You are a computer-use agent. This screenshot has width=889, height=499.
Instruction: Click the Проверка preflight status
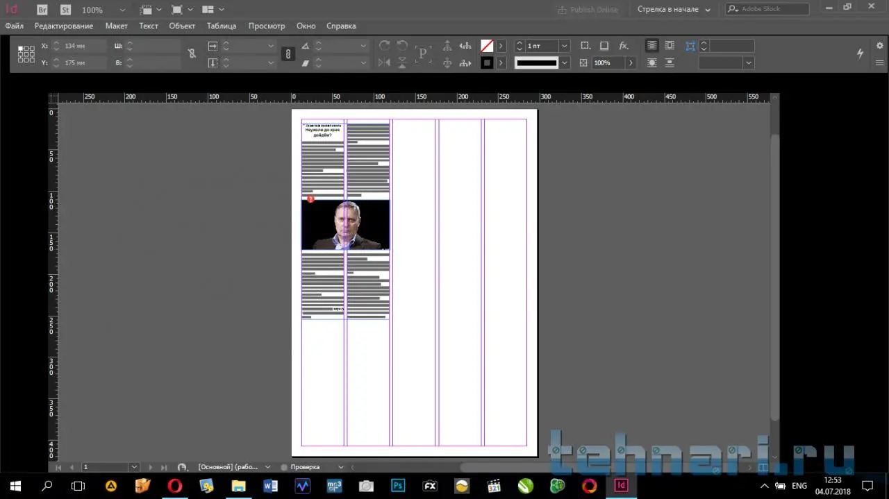pos(305,467)
